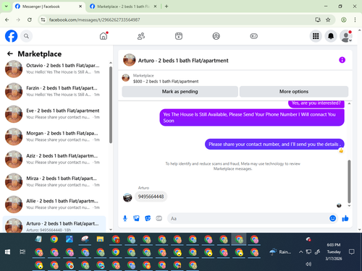Record a voice clip with microphone icon
Image resolution: width=362 pixels, height=271 pixels.
[x=125, y=218]
